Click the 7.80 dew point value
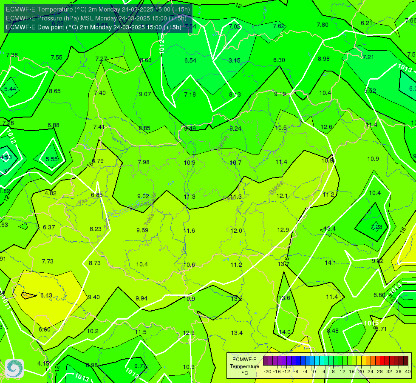416x383 pixels. tap(323, 25)
